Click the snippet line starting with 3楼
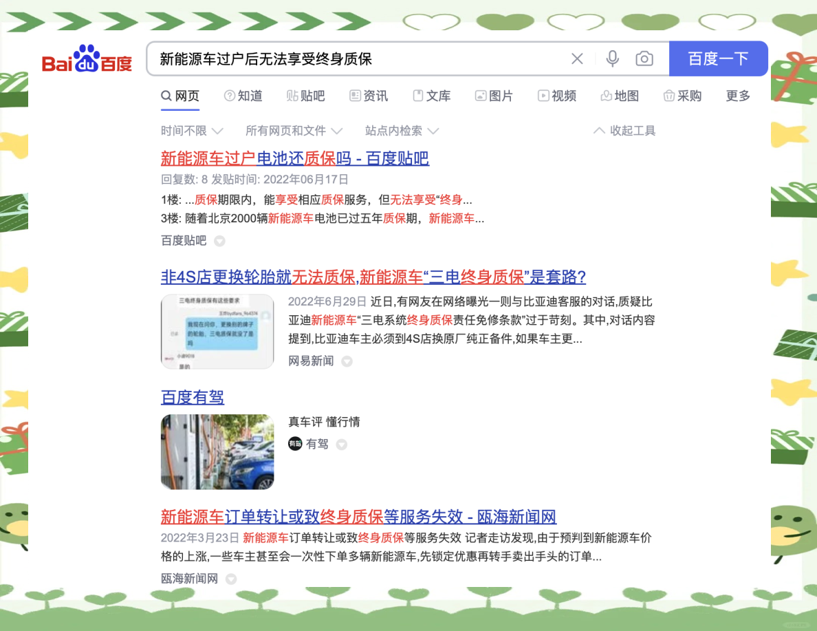This screenshot has width=817, height=631. [323, 219]
